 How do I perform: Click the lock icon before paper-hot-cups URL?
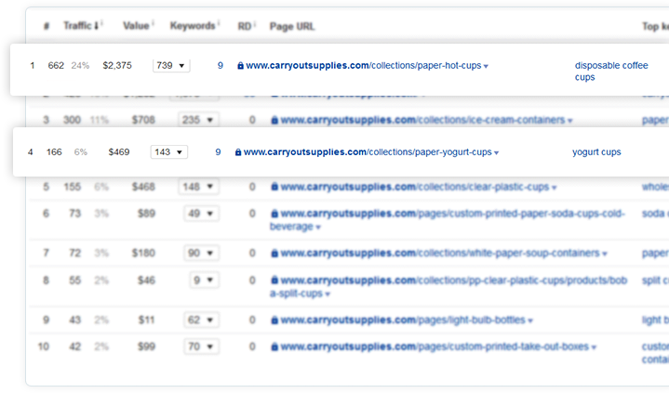click(x=241, y=66)
